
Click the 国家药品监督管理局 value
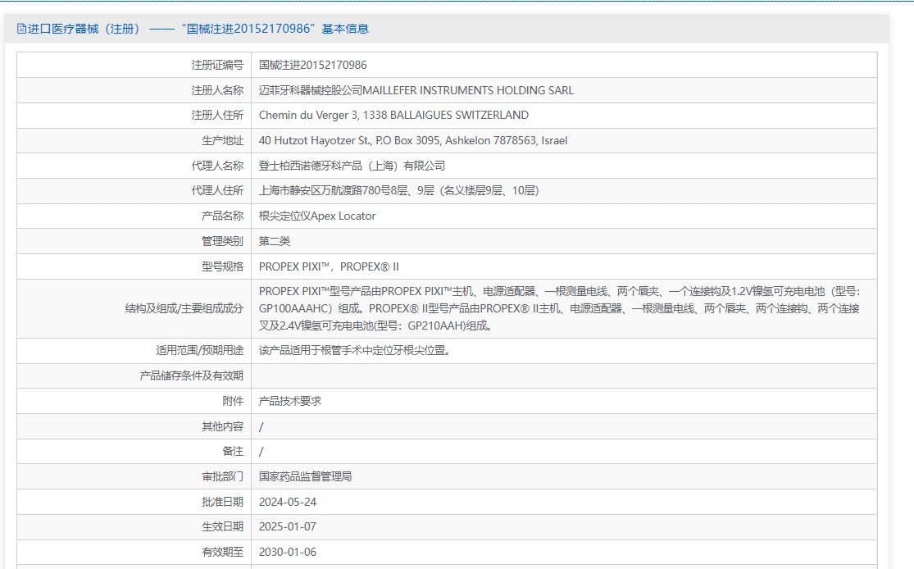[306, 476]
